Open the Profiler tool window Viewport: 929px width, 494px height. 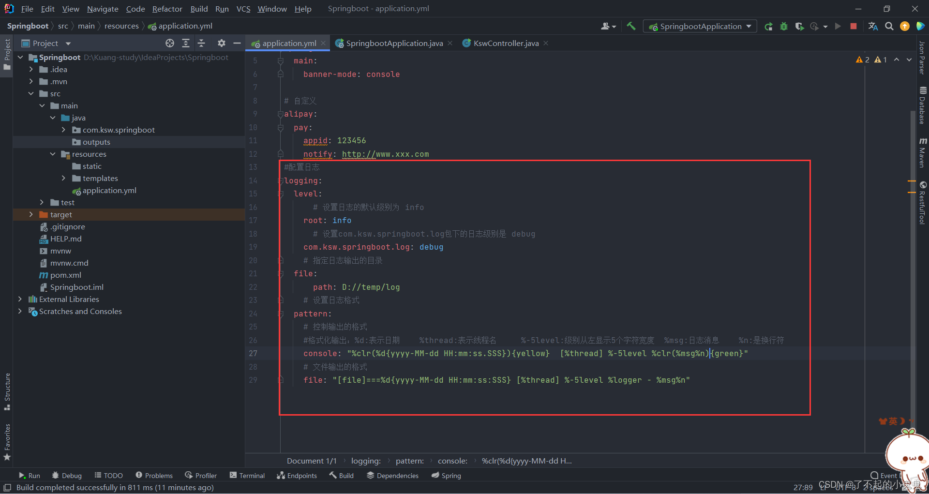click(201, 475)
